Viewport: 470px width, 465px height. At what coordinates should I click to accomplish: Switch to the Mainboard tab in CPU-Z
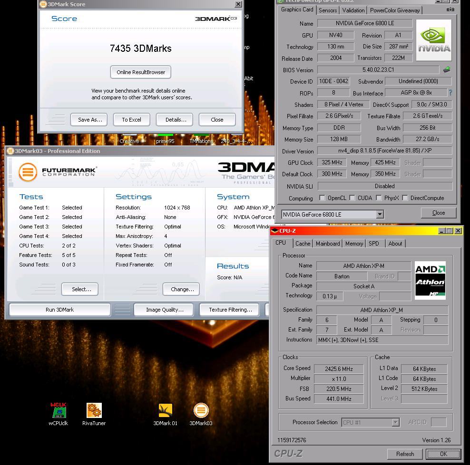pyautogui.click(x=328, y=244)
